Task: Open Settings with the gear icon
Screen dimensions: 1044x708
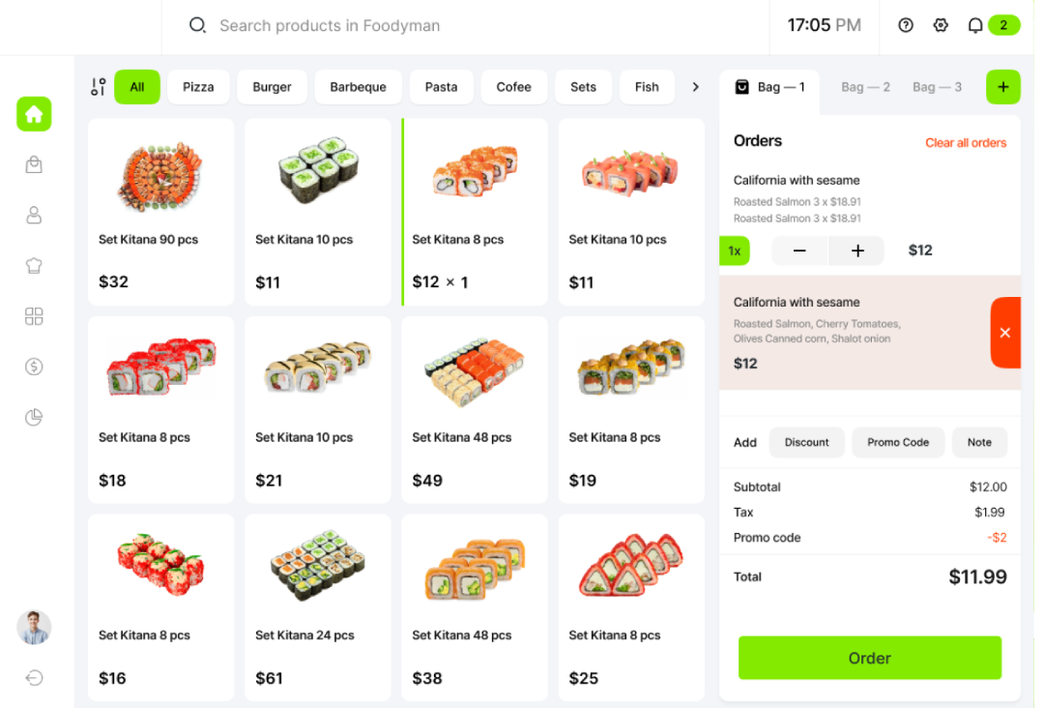Action: click(941, 26)
